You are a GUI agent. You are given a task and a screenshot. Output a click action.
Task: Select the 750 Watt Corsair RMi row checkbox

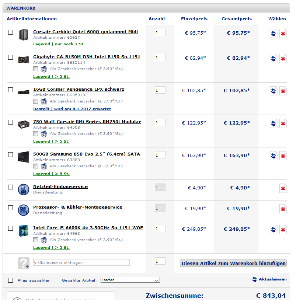click(x=11, y=122)
